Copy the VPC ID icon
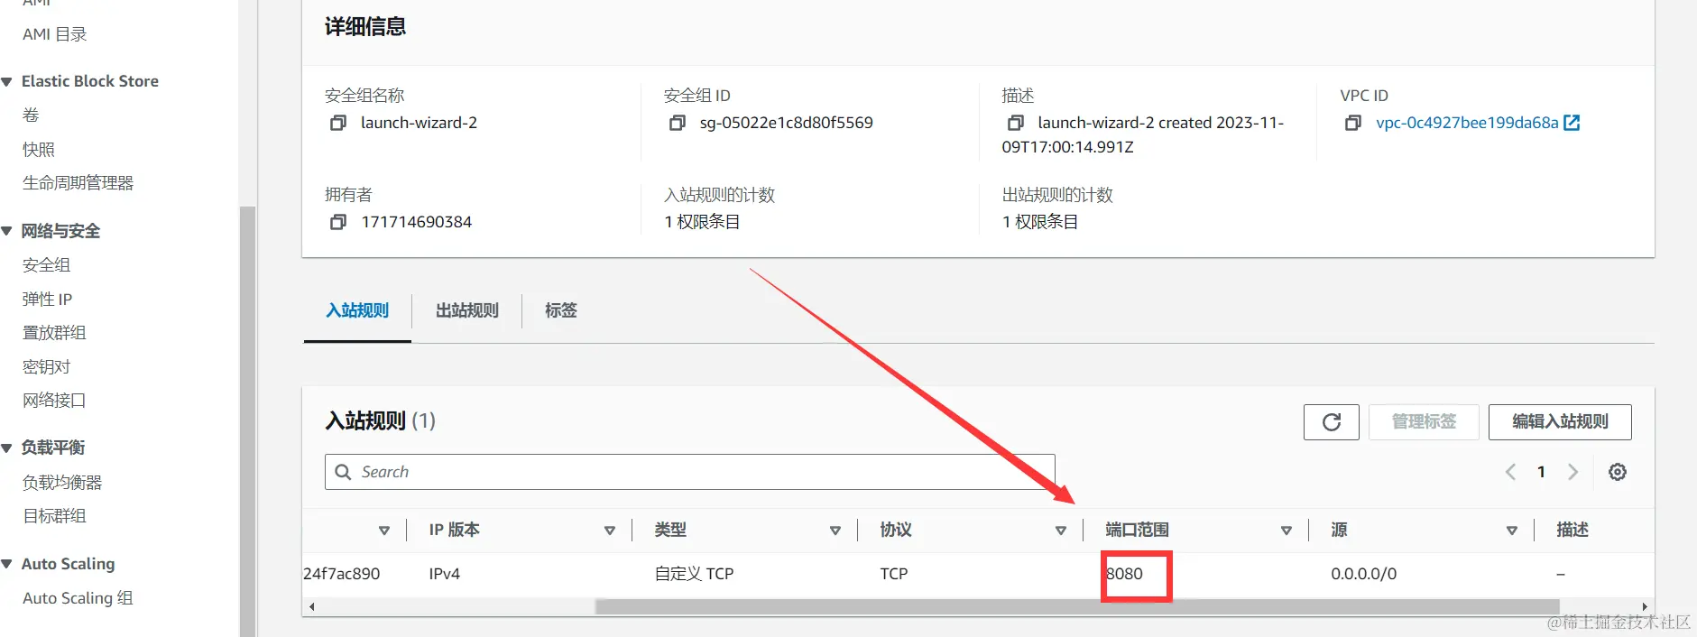1697x637 pixels. coord(1353,123)
